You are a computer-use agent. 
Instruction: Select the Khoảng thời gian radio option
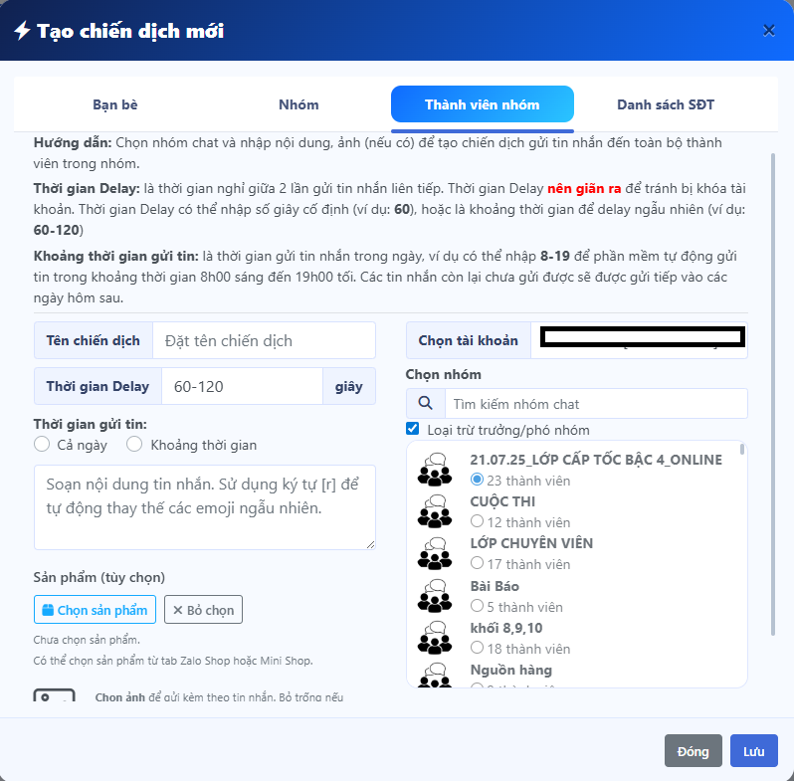134,445
